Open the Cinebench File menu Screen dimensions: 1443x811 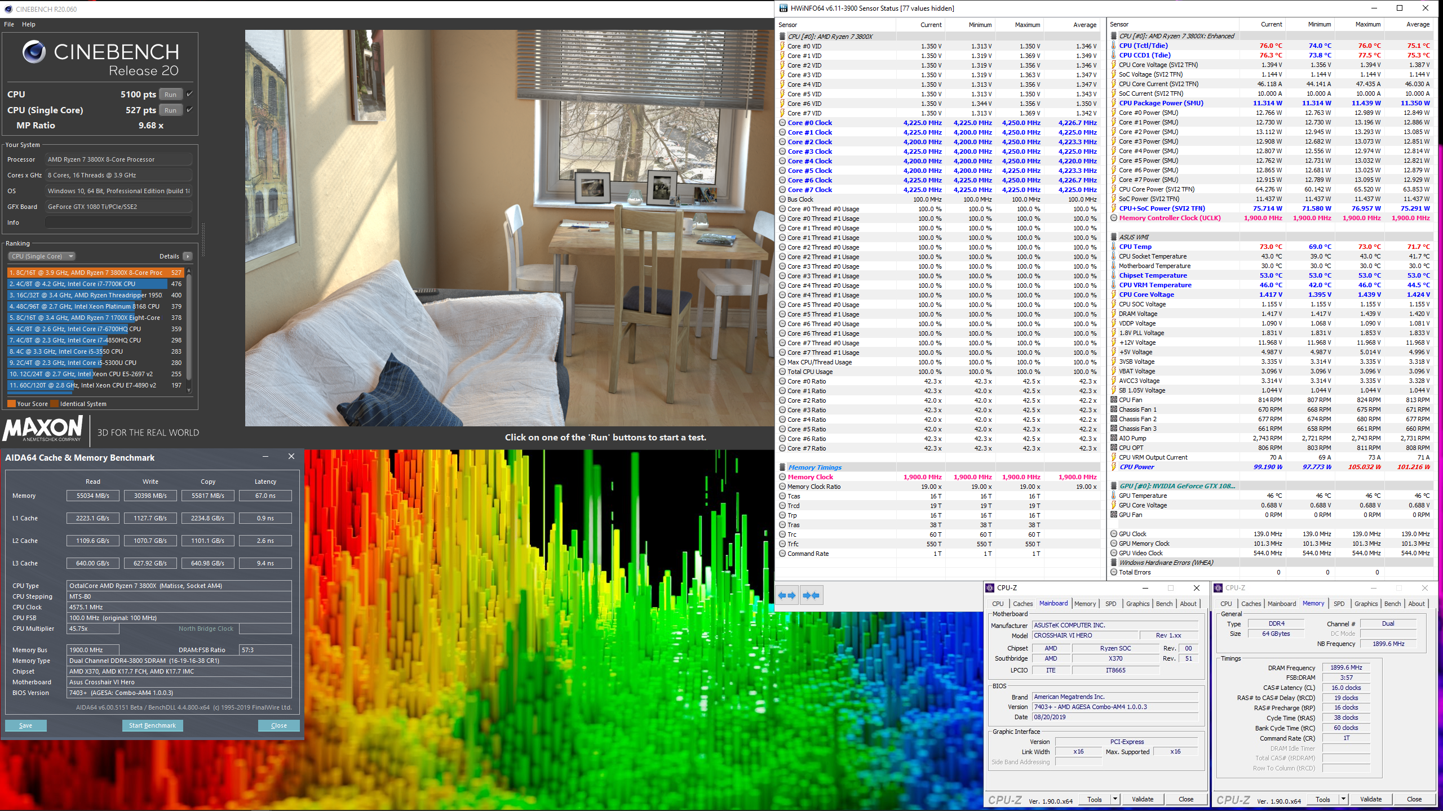[x=9, y=24]
